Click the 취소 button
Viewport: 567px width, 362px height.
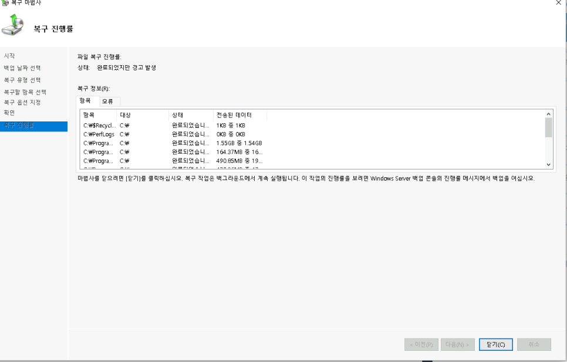coord(534,344)
